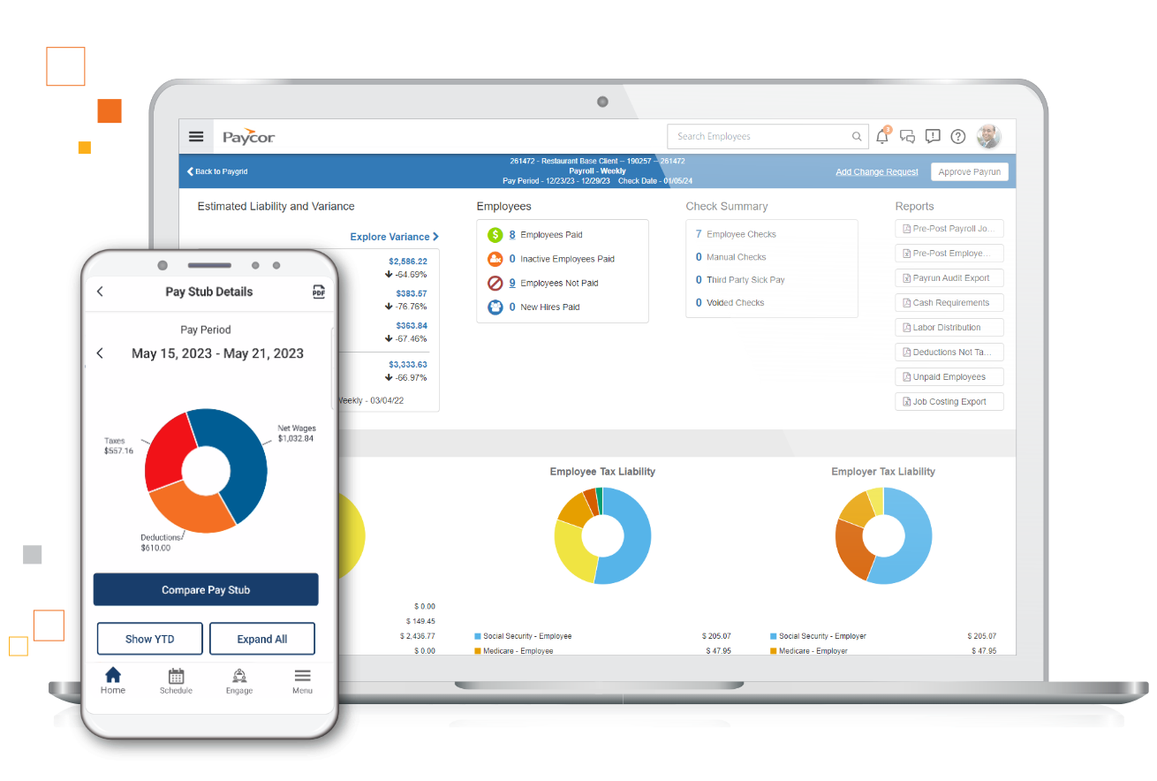This screenshot has width=1157, height=781.
Task: Tap the Engage icon on phone
Action: click(238, 680)
